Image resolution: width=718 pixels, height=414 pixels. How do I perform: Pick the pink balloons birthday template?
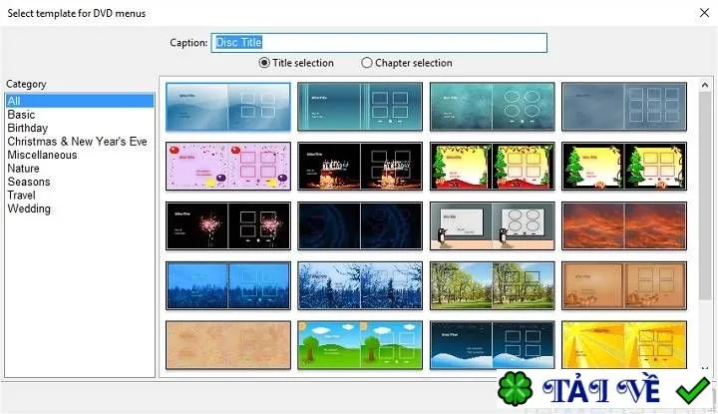(228, 167)
